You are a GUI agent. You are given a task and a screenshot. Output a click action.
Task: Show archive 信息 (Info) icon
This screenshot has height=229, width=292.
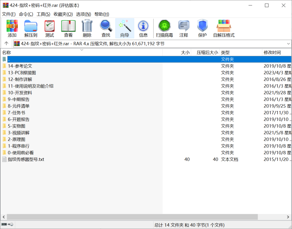coord(143,28)
